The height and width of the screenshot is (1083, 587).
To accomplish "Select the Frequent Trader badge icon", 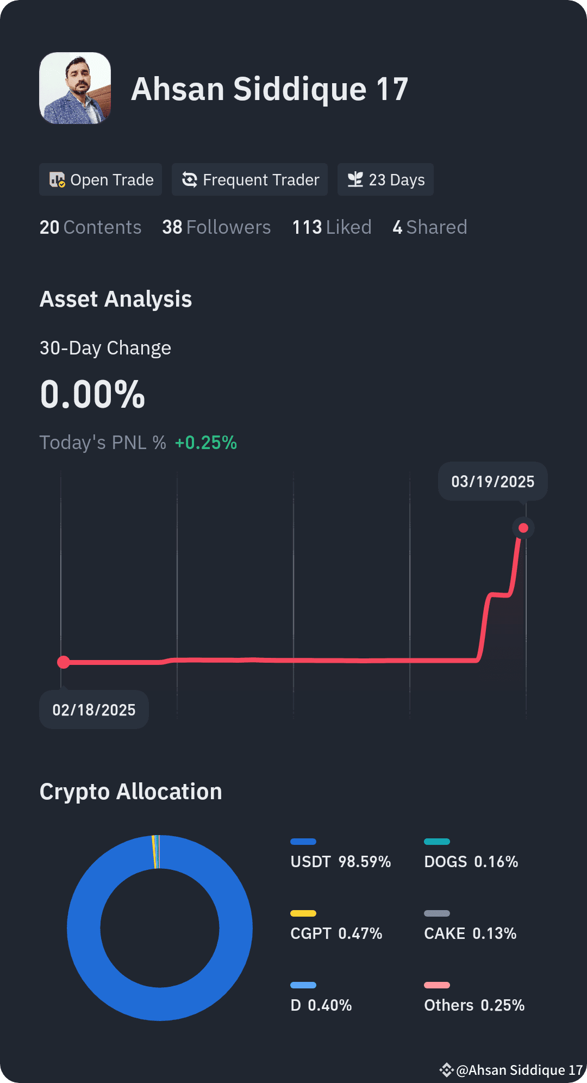I will pos(189,179).
